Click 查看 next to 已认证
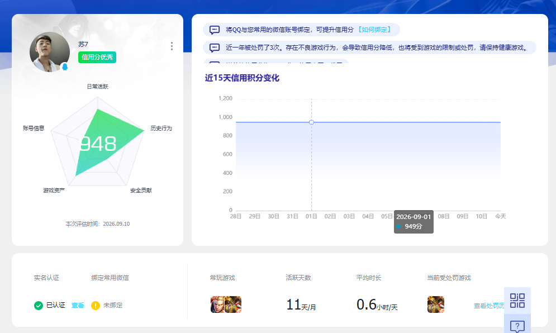Viewport: 556px width, 333px height. [x=78, y=305]
